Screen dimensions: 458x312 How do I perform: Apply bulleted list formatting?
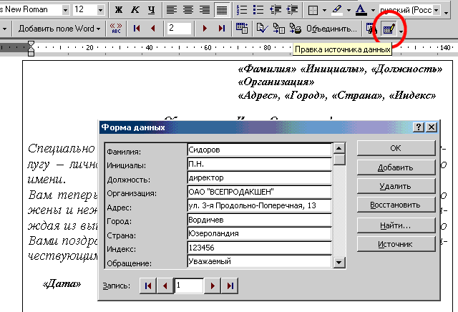[x=258, y=10]
